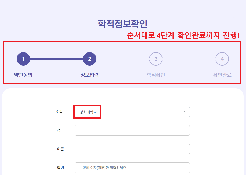Click the step 1 circle icon
This screenshot has width=246, height=175.
pos(23,59)
